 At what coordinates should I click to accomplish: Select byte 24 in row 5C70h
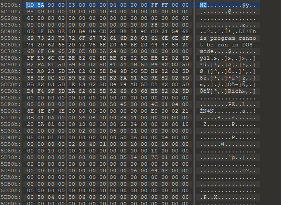[113, 51]
